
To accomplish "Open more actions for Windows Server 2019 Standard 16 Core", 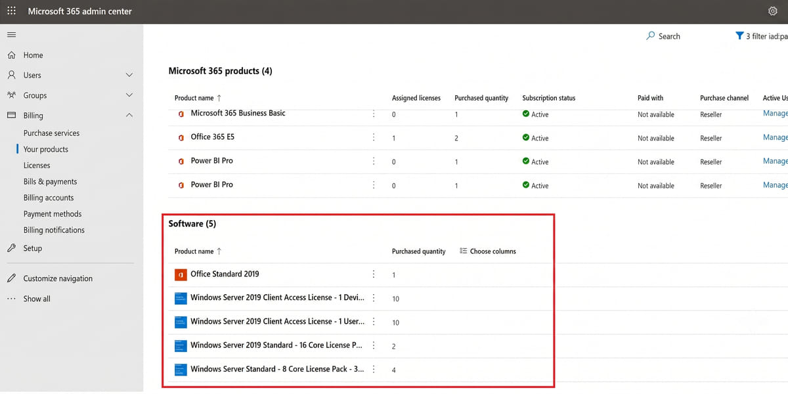I will point(374,345).
